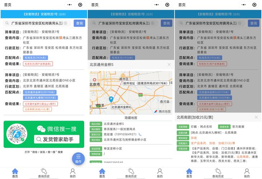Click the 腾讯地图 logo on the map
Image resolution: width=262 pixels, height=179 pixels.
[x=162, y=111]
